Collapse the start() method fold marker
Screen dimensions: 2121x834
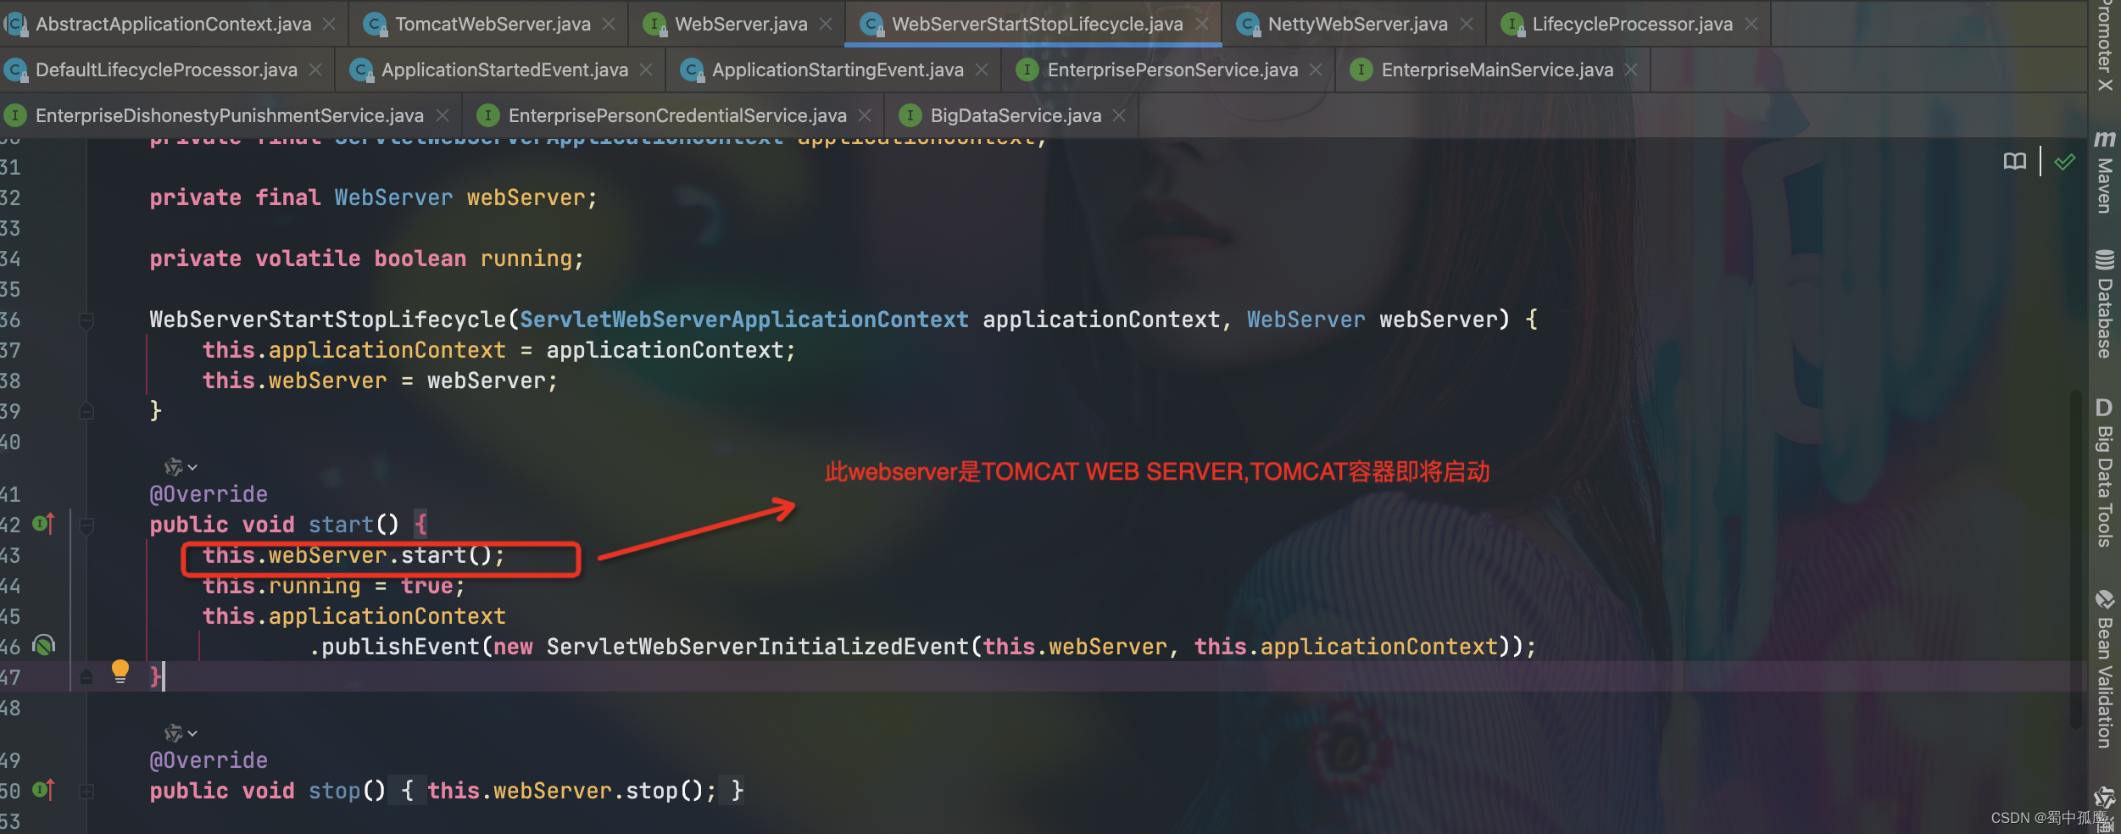point(86,525)
